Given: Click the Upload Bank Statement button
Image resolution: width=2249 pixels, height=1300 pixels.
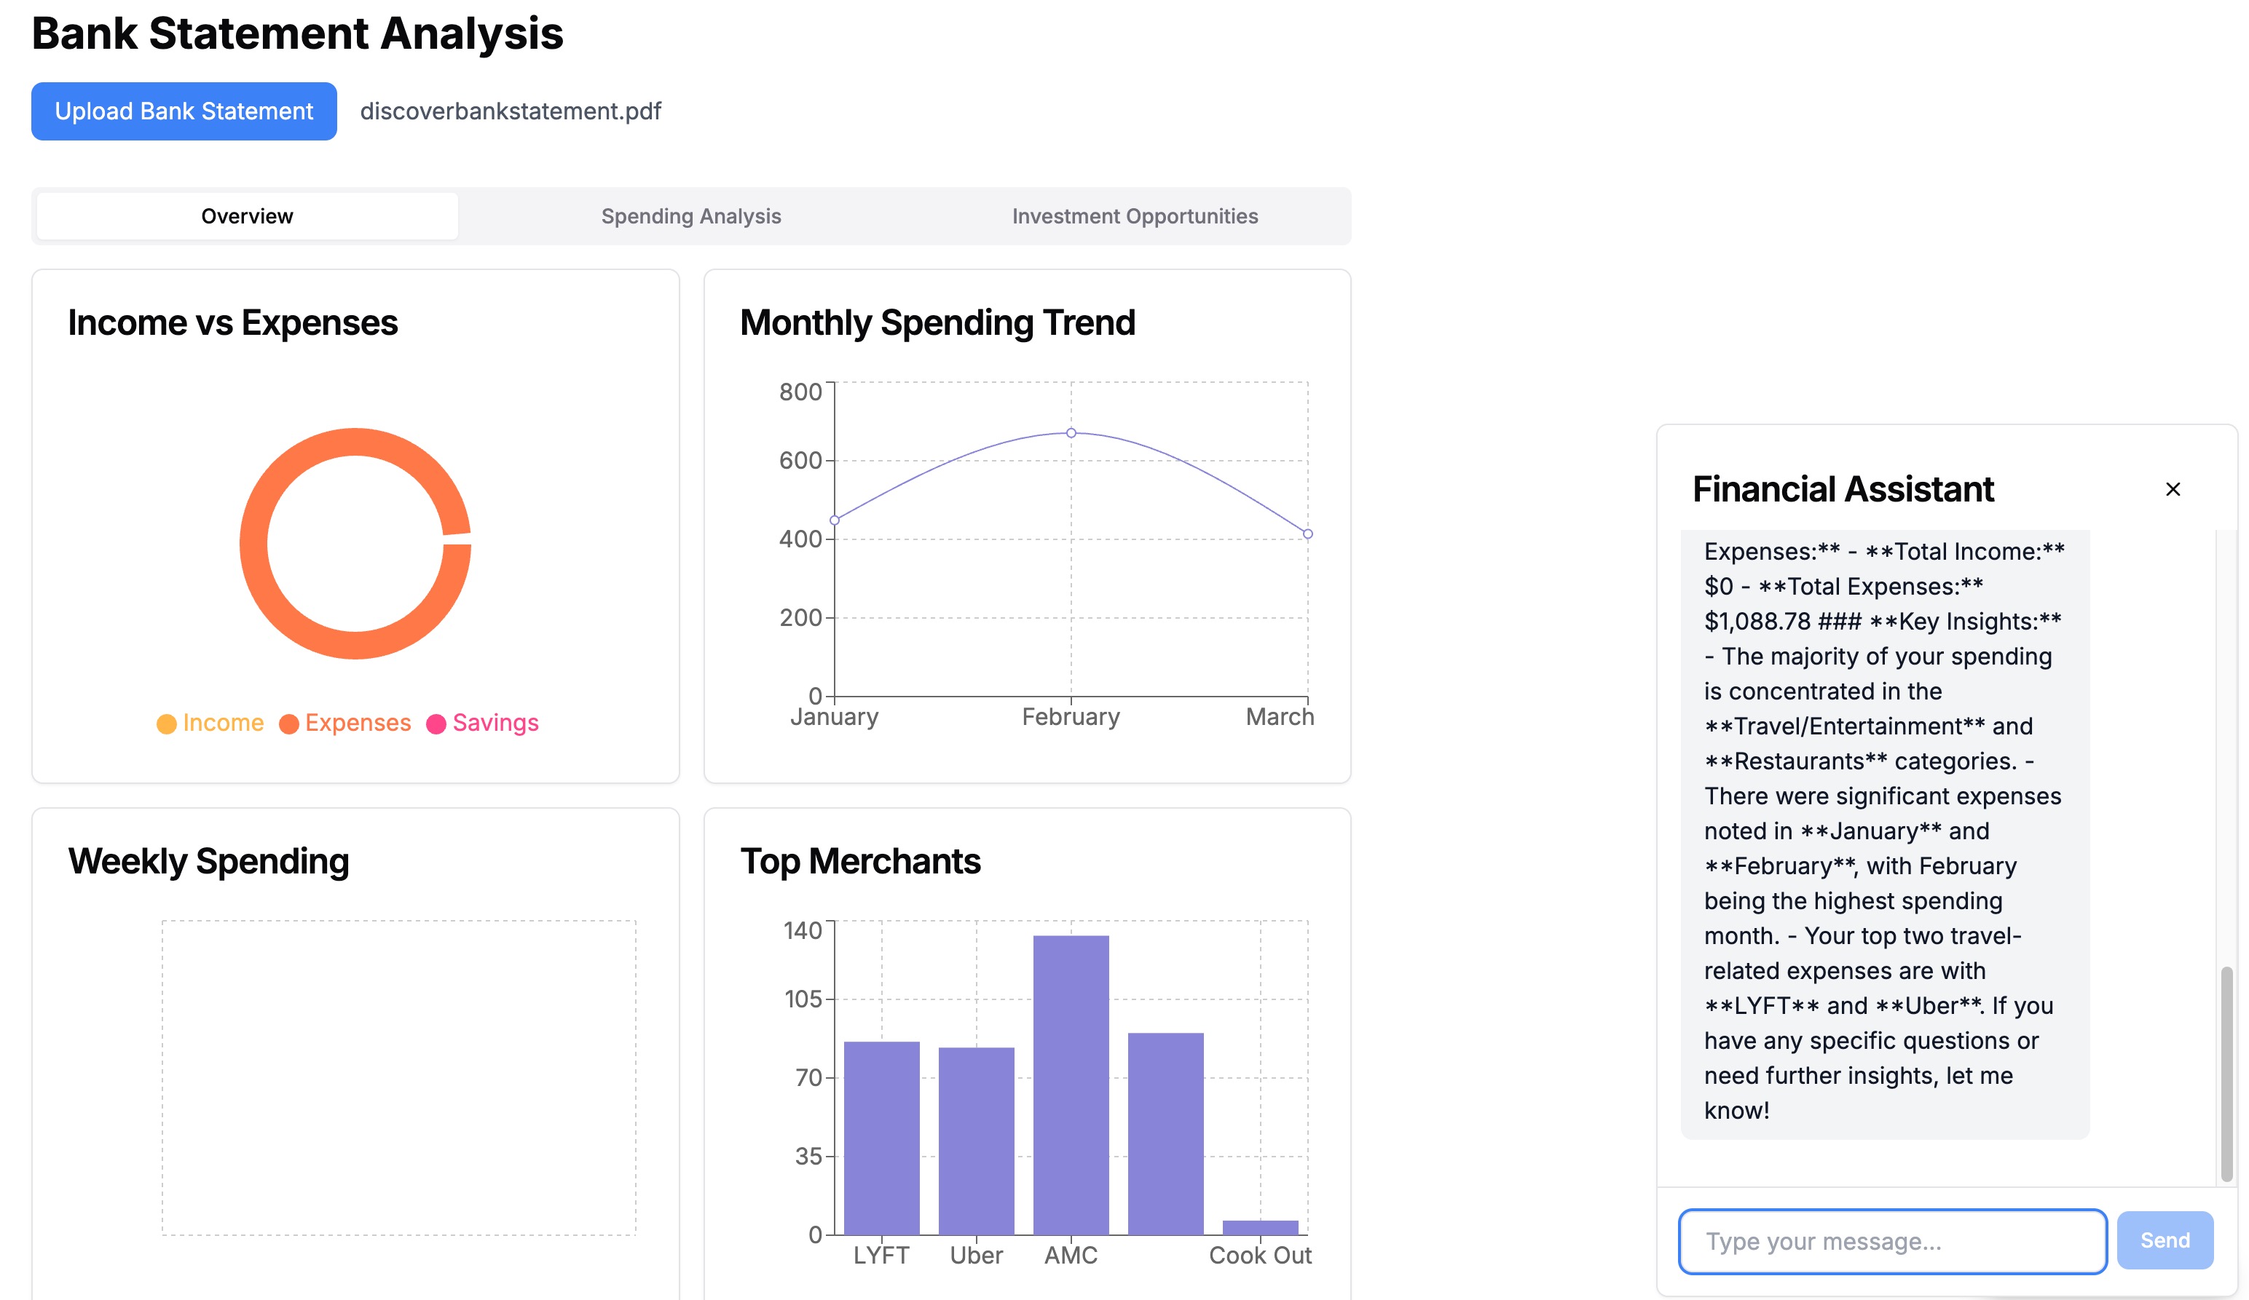Looking at the screenshot, I should tap(184, 111).
